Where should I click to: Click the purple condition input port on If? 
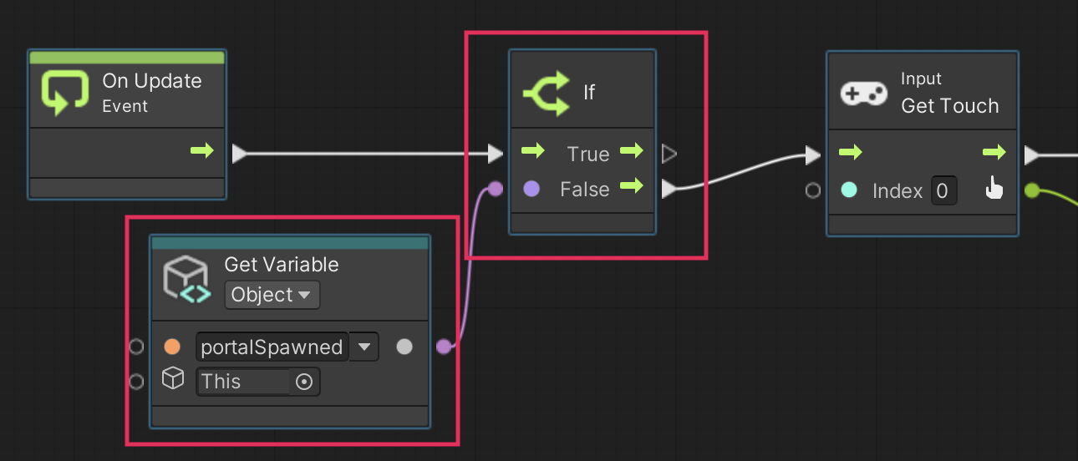pos(496,189)
